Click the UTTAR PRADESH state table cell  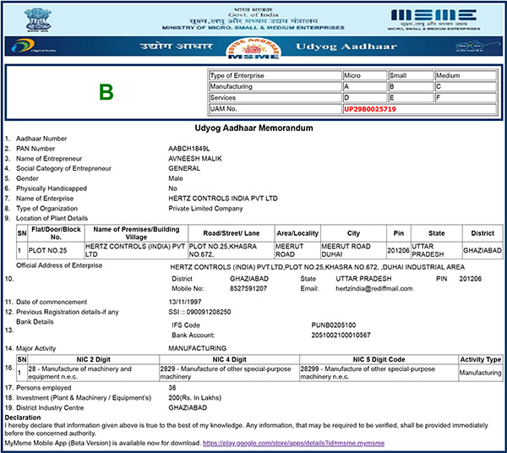(436, 250)
